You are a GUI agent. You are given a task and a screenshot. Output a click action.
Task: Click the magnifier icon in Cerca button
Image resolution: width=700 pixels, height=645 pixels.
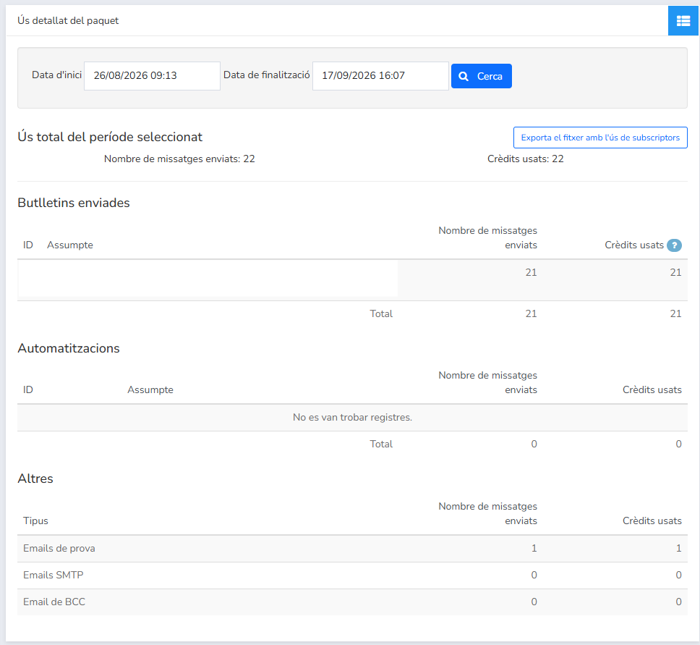pyautogui.click(x=464, y=77)
